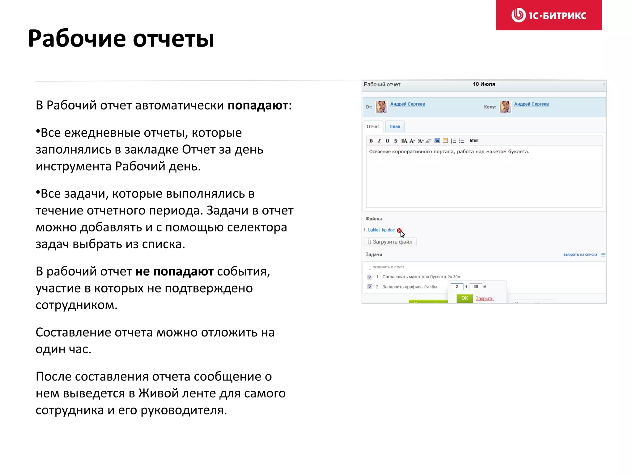The height and width of the screenshot is (474, 633).
Task: Click the 1С-Битрикс logo
Action: pos(549,15)
